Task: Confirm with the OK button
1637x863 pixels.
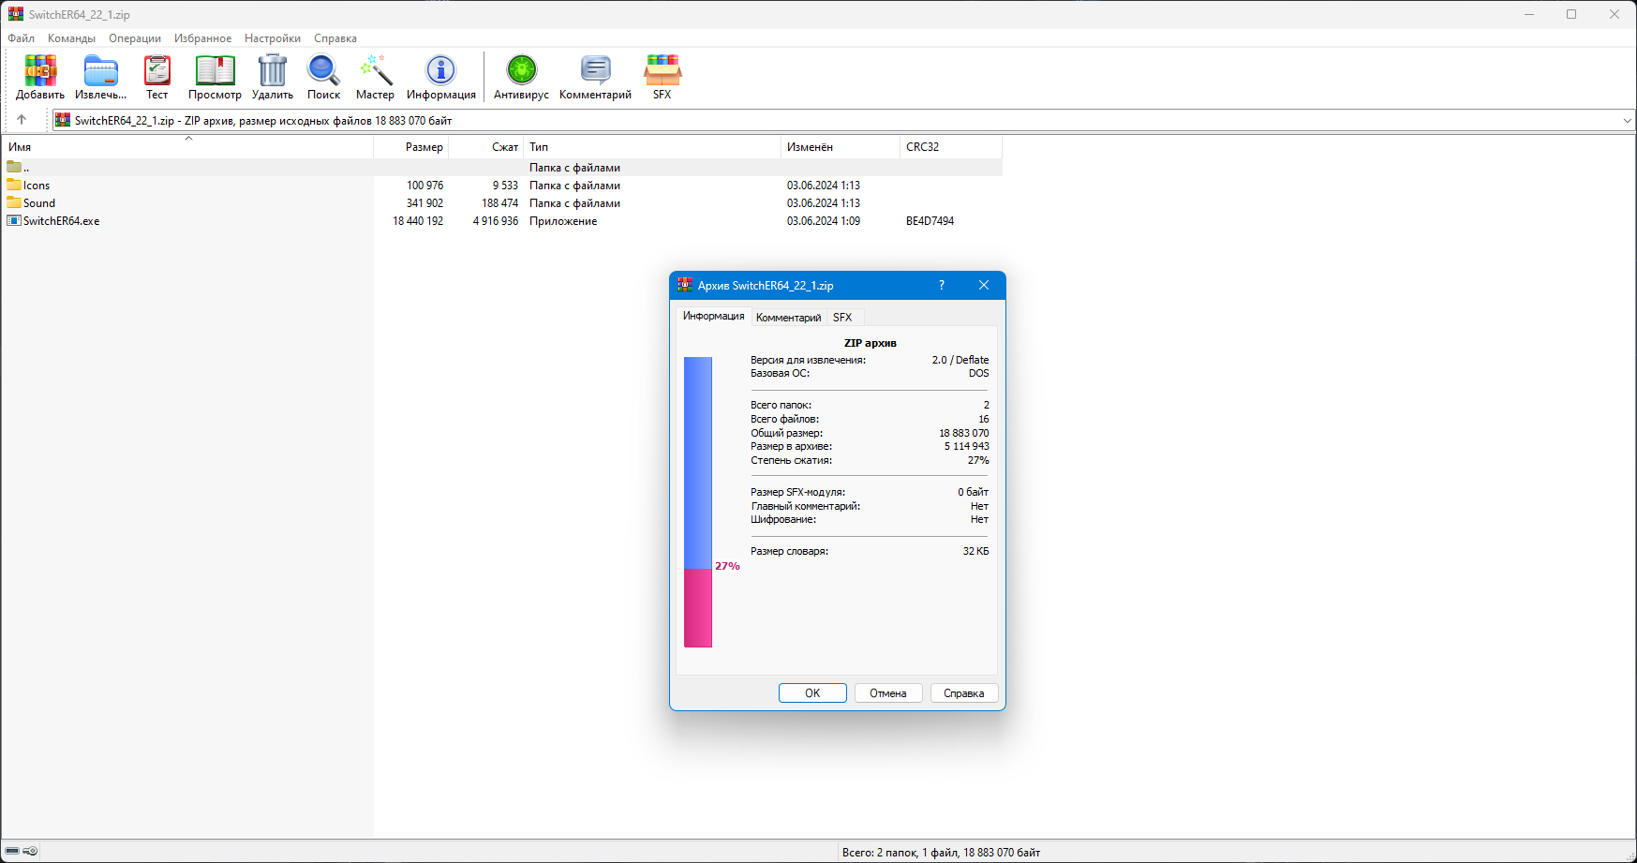Action: (812, 693)
